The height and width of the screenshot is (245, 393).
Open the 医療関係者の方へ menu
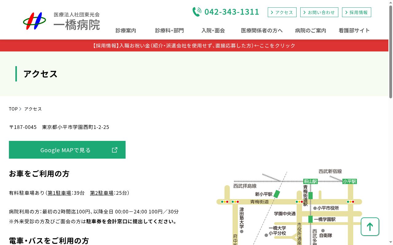[x=262, y=30]
